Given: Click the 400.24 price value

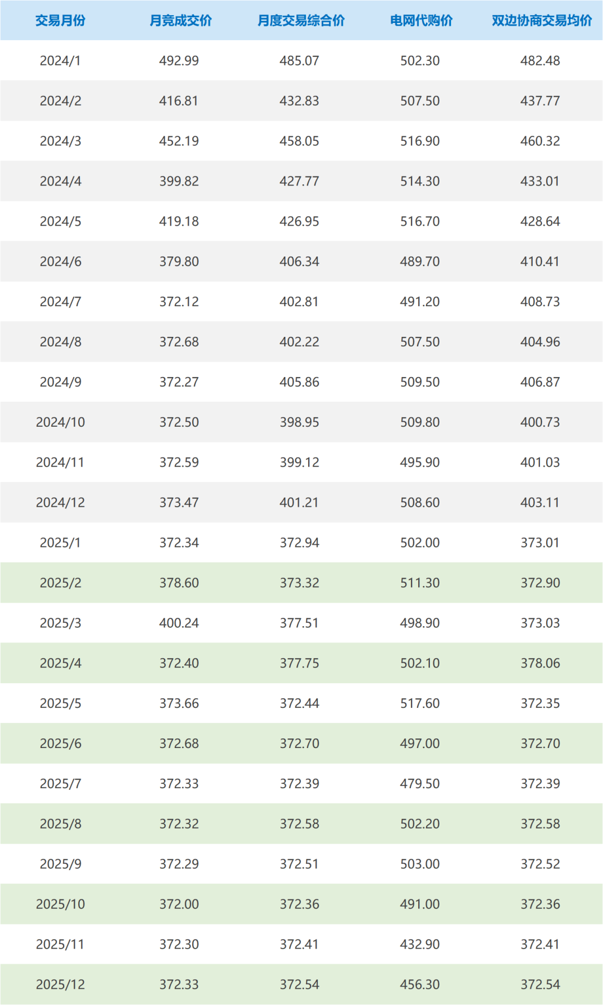Looking at the screenshot, I should tap(179, 623).
